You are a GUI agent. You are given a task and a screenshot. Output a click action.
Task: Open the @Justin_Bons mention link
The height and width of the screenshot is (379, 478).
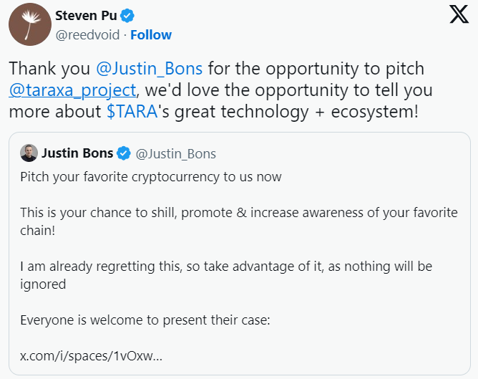(x=149, y=68)
